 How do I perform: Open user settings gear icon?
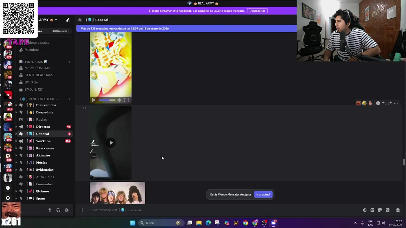click(67, 210)
